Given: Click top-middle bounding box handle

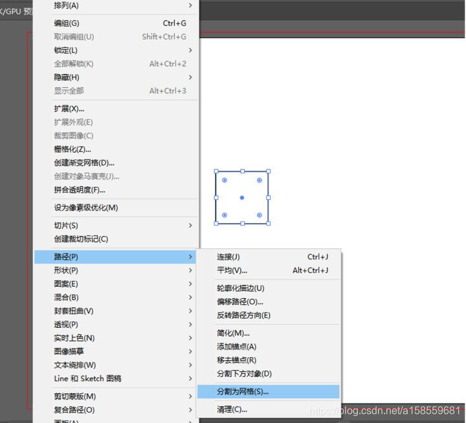Looking at the screenshot, I should (243, 171).
